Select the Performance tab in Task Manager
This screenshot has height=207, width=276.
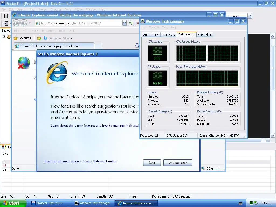[186, 34]
